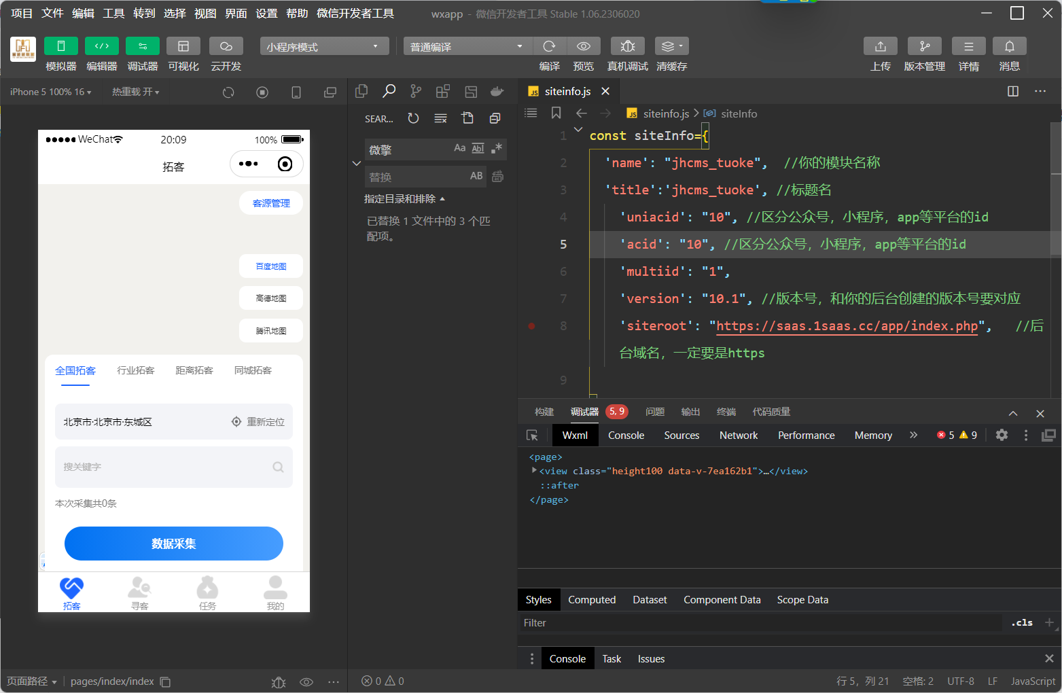The image size is (1062, 693).
Task: Click the upload (上传) icon
Action: tap(881, 46)
